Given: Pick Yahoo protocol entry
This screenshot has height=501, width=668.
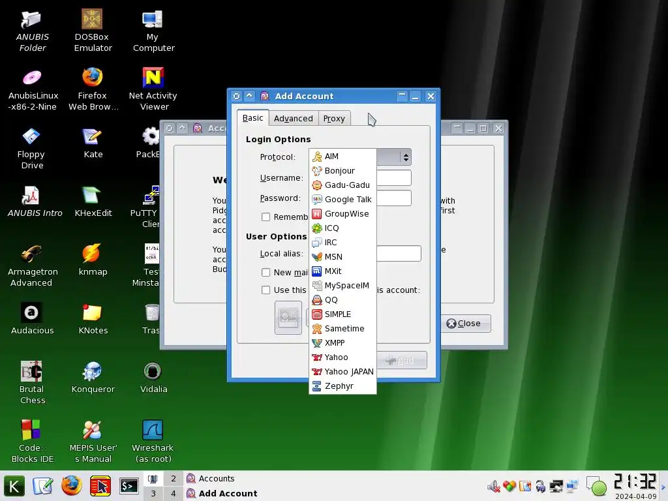Looking at the screenshot, I should click(342, 357).
